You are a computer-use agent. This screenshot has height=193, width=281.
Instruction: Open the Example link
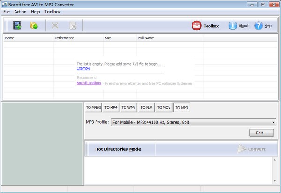(83, 68)
